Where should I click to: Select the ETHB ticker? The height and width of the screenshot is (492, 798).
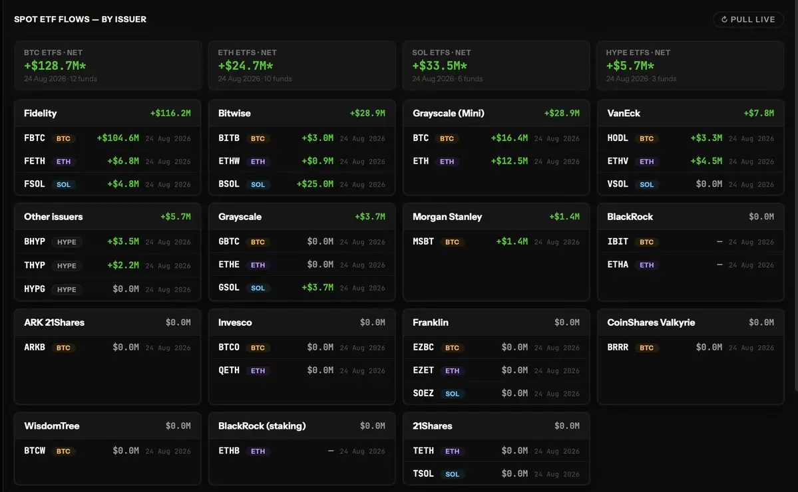point(229,451)
